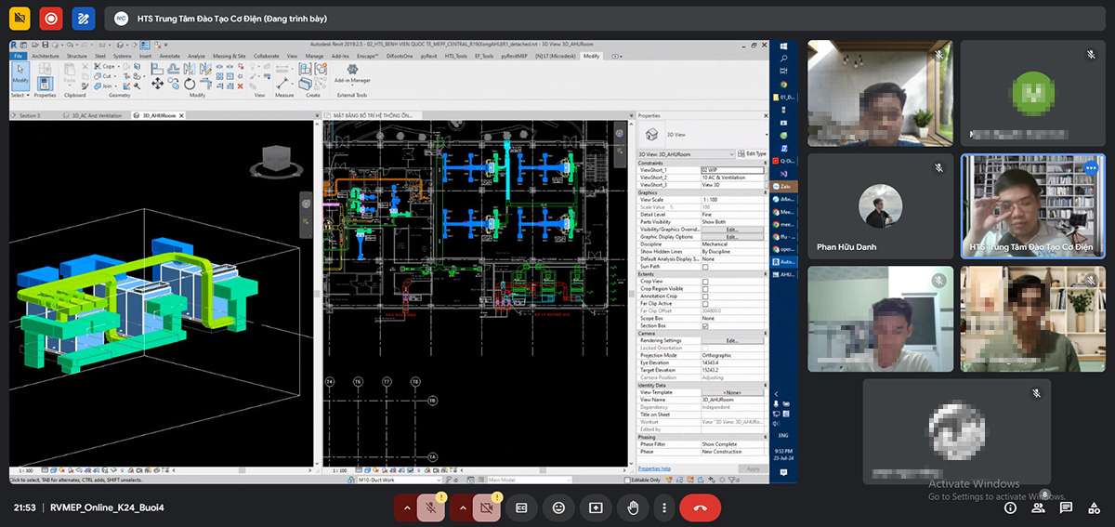Click the present screen button
This screenshot has height=527, width=1115.
click(x=596, y=507)
